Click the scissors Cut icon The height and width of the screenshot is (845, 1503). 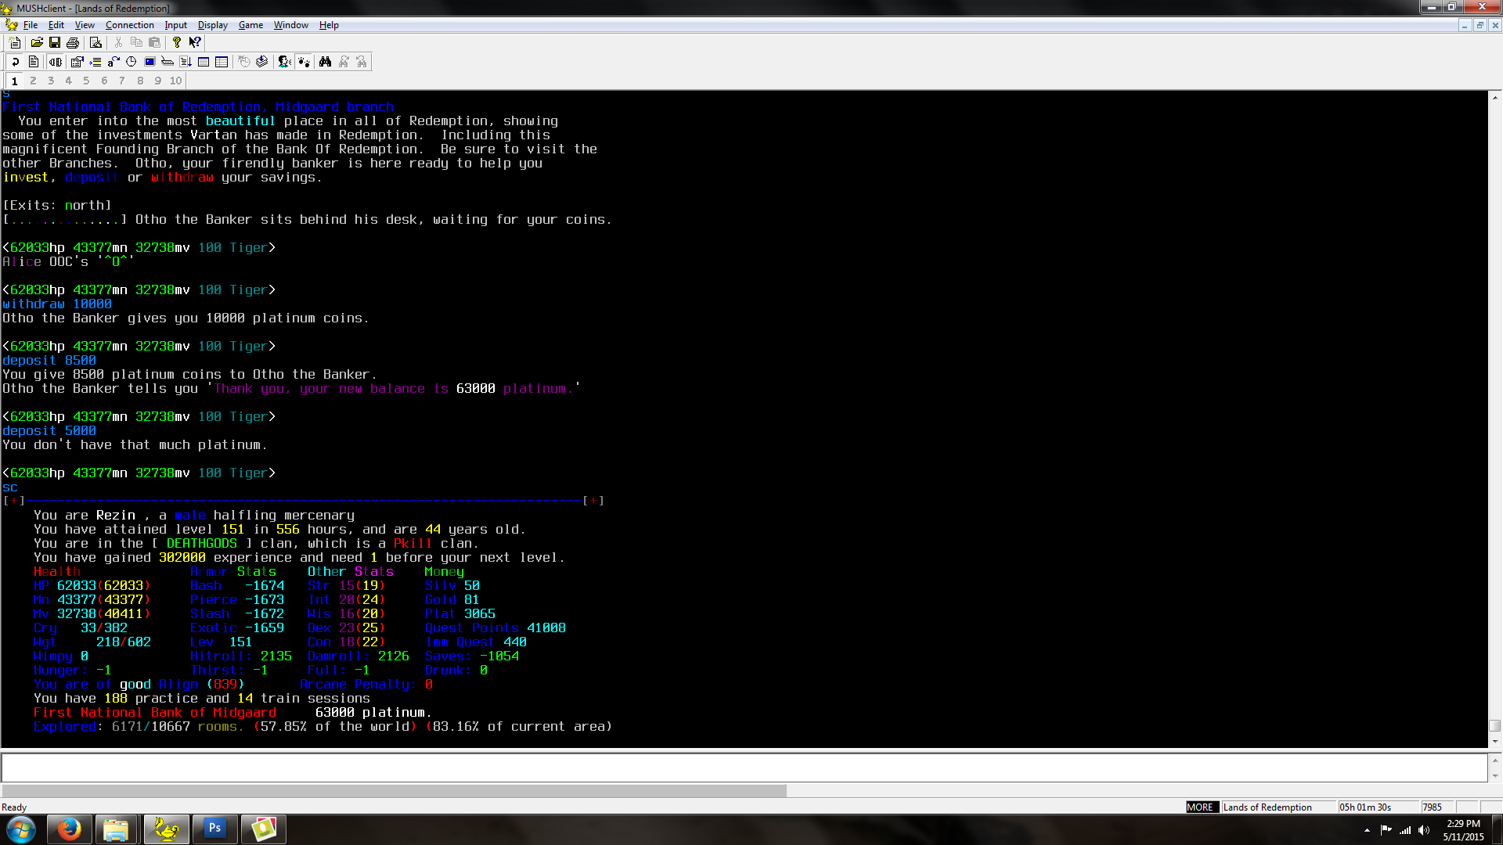coord(118,42)
